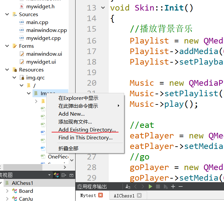
Task: Expand the subfolder under Image
Action: (36, 101)
